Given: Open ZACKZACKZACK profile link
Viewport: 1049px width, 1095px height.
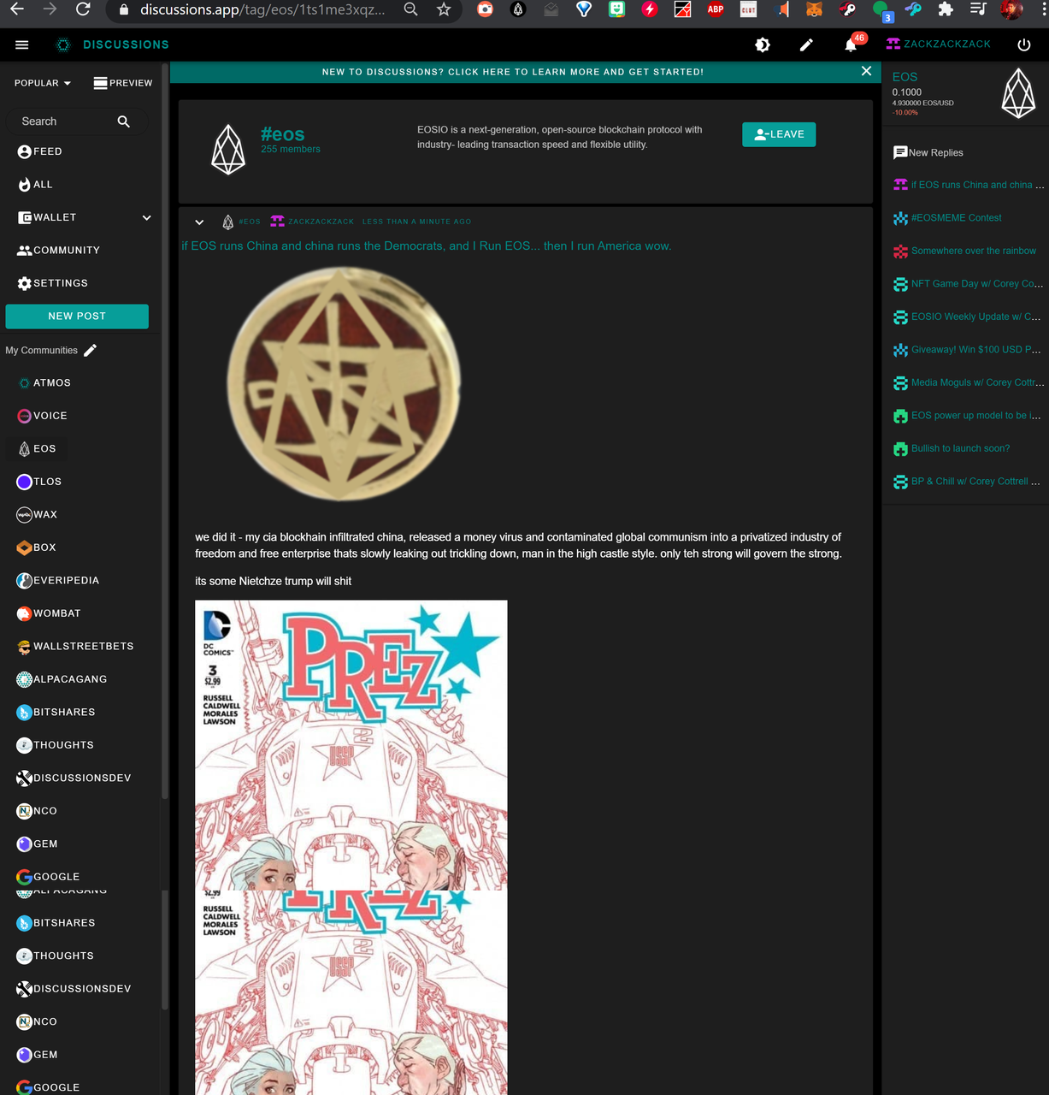Looking at the screenshot, I should pos(939,44).
